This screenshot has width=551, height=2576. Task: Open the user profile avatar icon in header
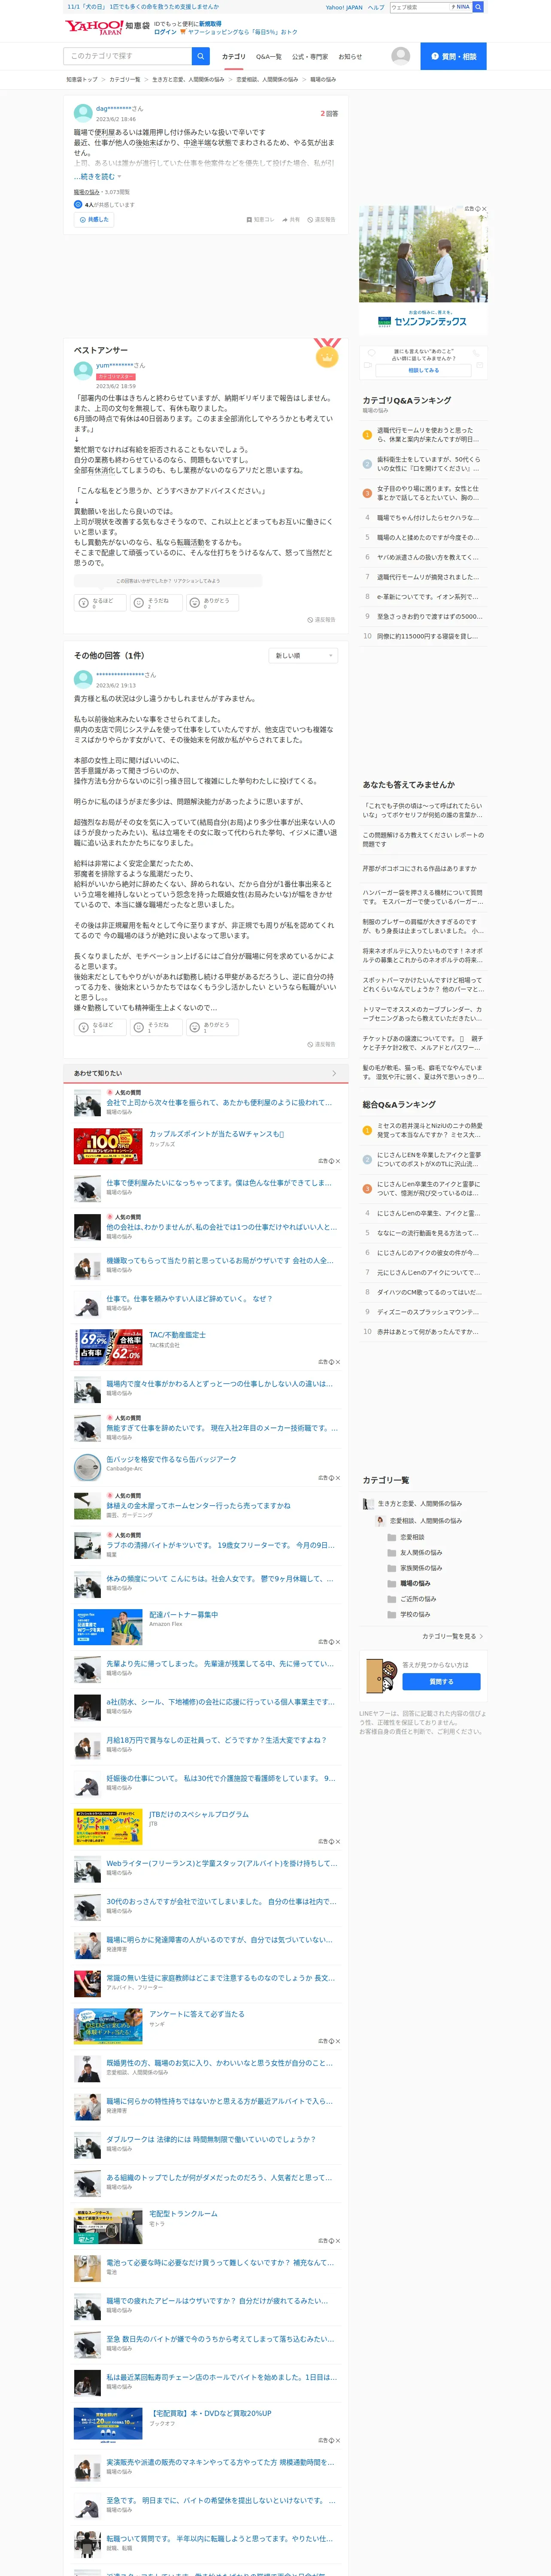click(x=401, y=56)
